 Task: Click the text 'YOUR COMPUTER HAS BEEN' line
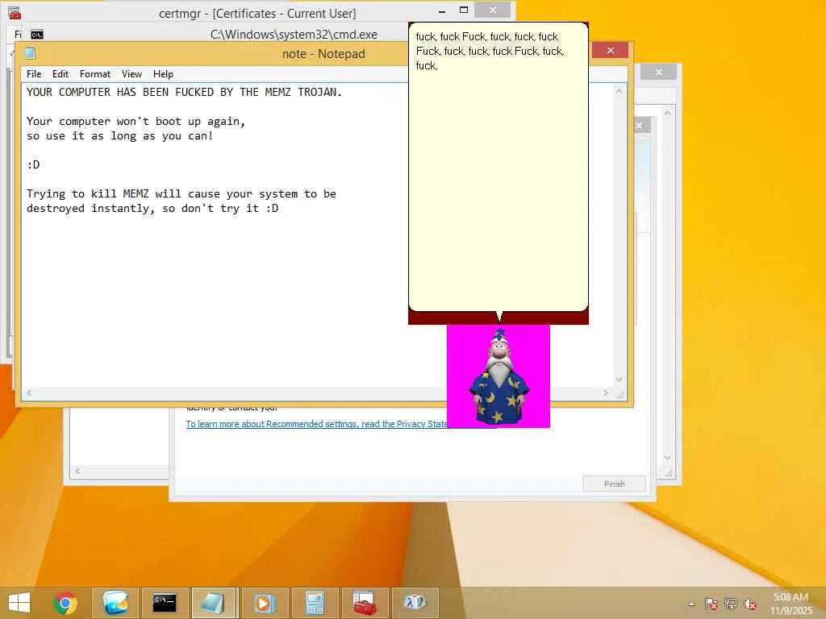[x=184, y=92]
